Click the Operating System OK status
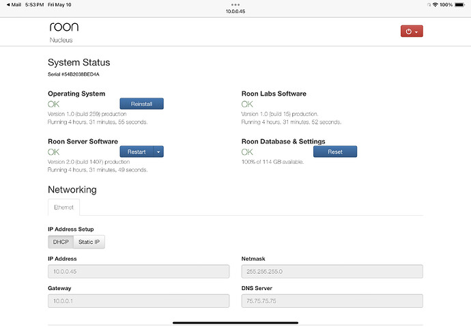Screen dimensions: 471x327 [x=53, y=104]
